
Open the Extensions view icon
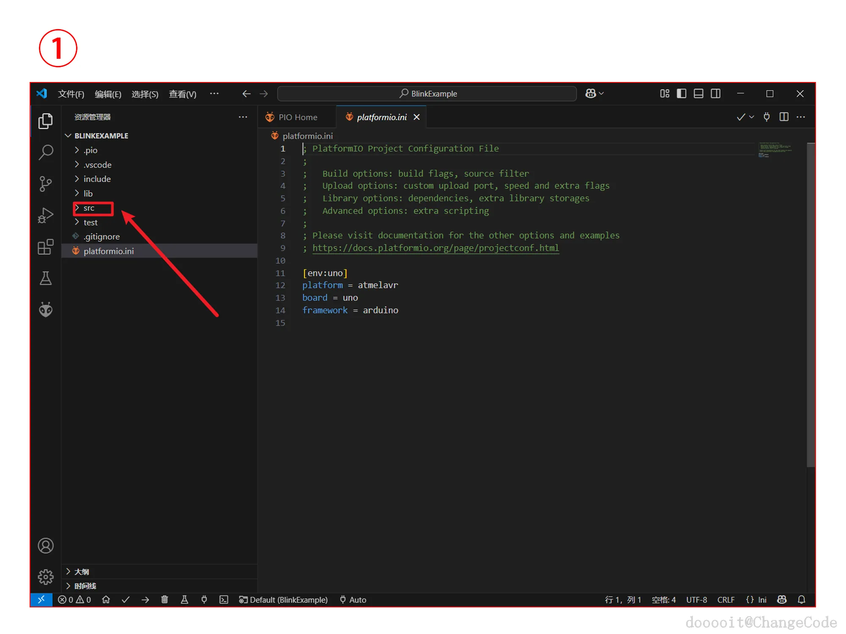(x=46, y=247)
